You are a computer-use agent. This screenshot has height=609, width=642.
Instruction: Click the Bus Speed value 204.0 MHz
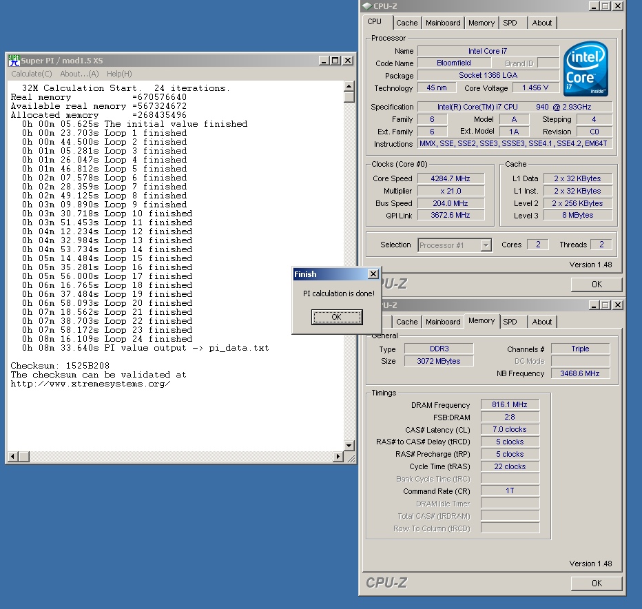(x=451, y=203)
